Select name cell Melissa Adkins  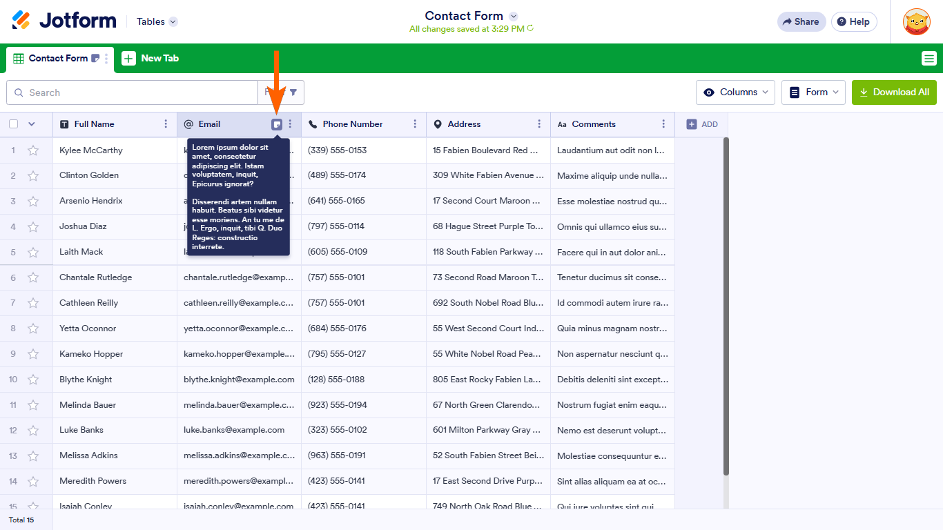[x=115, y=455]
